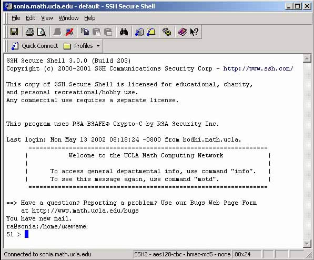Open the Help menu

pos(90,18)
